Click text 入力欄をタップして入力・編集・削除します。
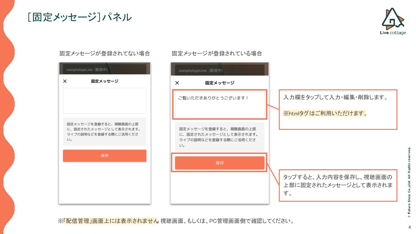This screenshot has height=234, width=416. coord(336,97)
